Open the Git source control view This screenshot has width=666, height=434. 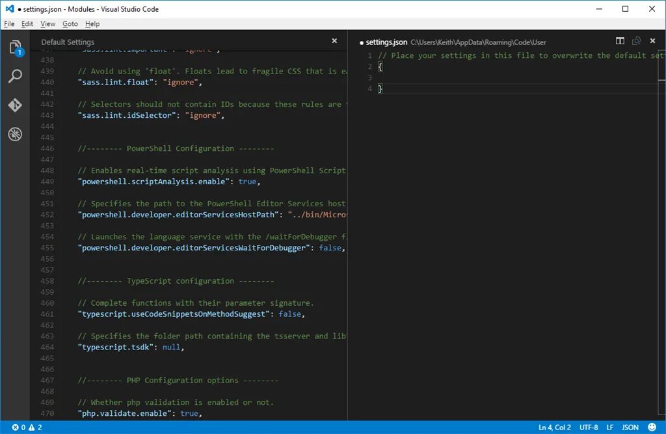15,105
